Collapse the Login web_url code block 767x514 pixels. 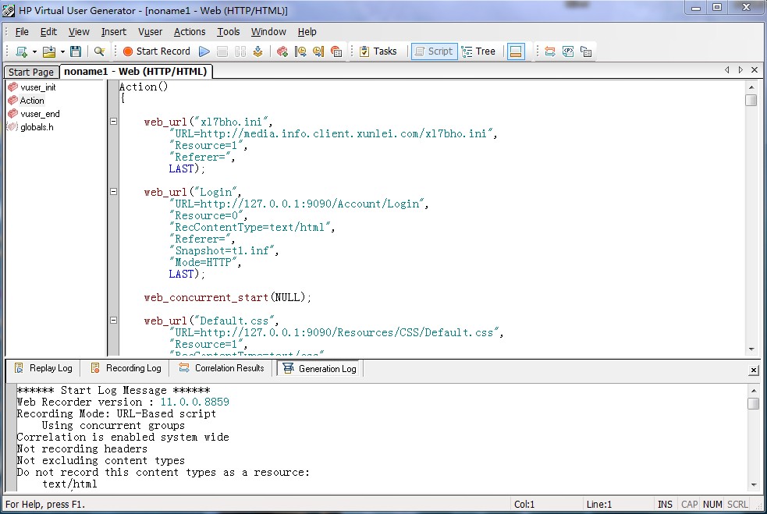(x=113, y=191)
